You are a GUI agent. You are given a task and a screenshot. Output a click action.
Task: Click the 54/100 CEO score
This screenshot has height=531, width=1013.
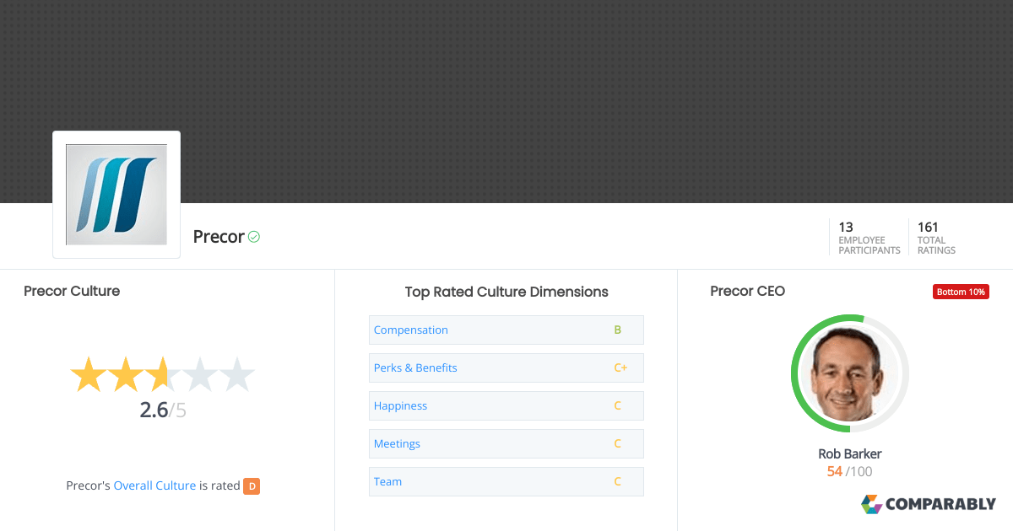coord(850,472)
